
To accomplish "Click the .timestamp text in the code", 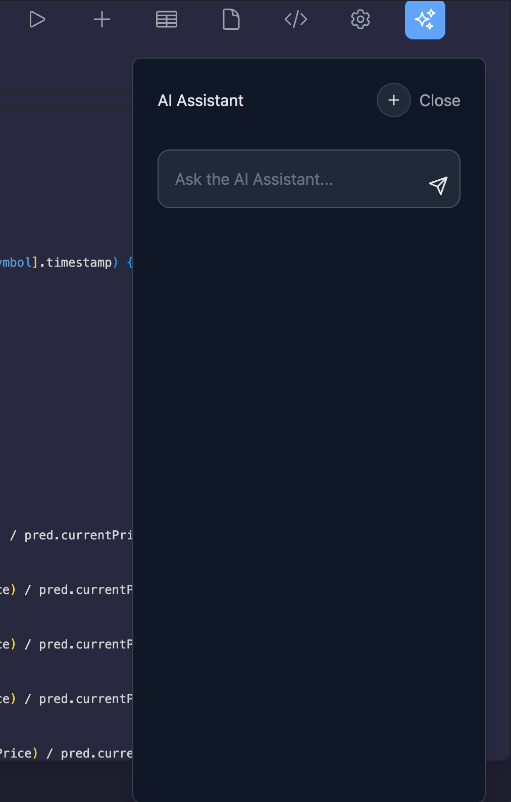I will [76, 263].
